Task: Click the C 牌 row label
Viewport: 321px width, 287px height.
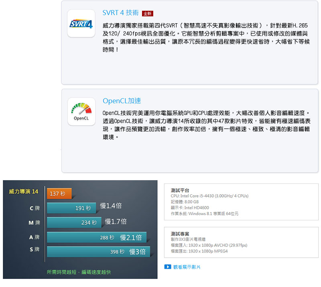Action: click(35, 208)
